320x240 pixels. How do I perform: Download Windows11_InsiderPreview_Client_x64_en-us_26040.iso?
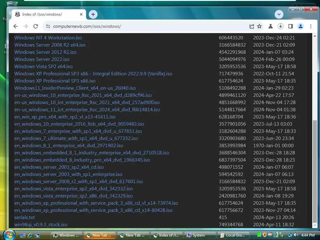(x=75, y=88)
